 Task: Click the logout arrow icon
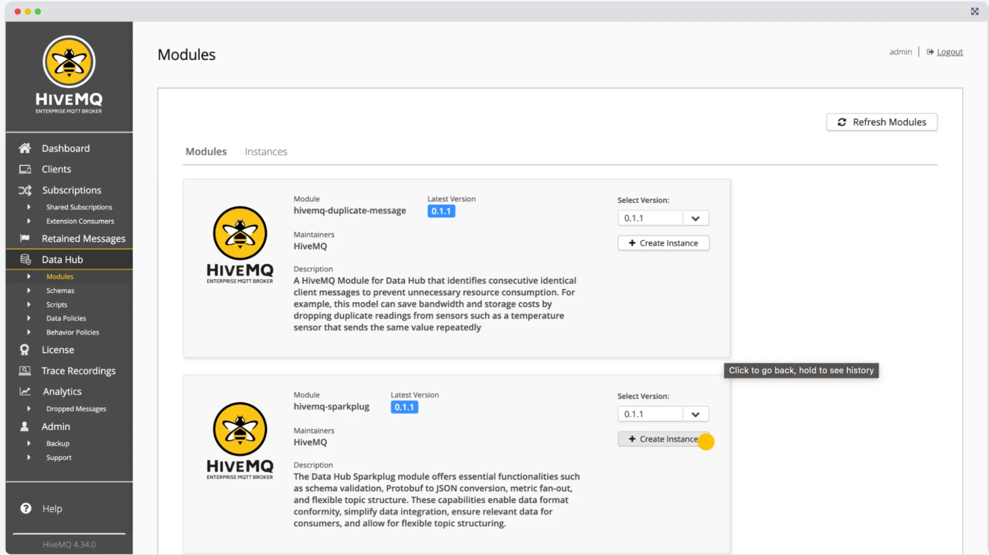(930, 52)
